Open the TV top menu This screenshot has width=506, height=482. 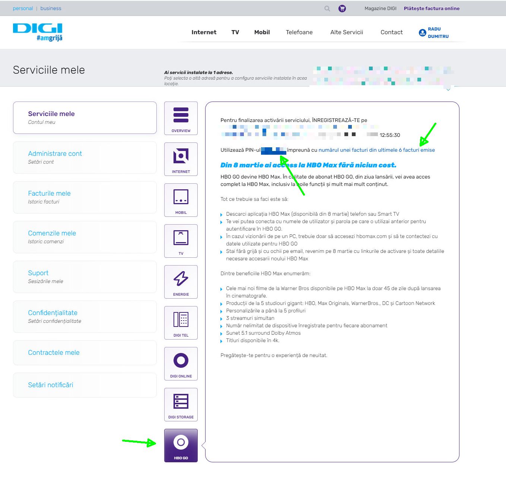(235, 32)
